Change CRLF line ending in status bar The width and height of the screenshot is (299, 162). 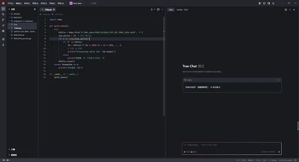click(264, 160)
